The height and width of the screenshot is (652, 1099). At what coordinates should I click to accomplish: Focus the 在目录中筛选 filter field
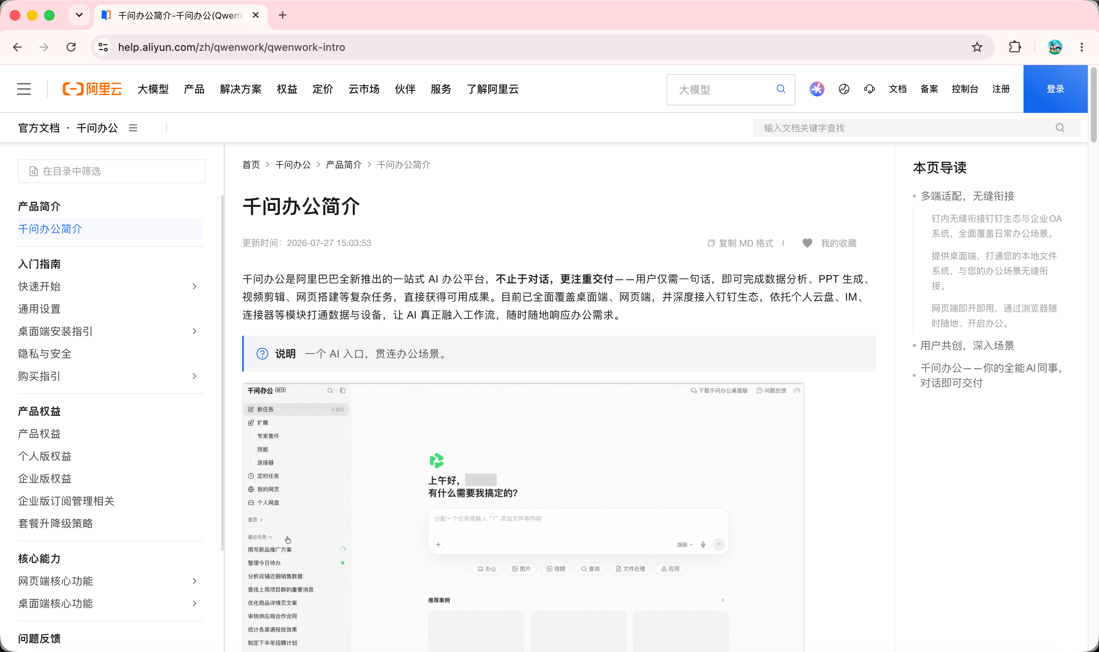coord(111,171)
